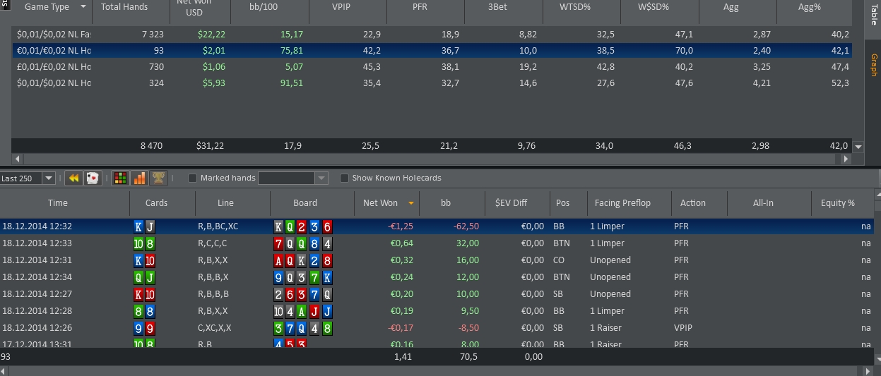Screen dimensions: 881x376
Task: Select the £0,01/£0,02 NL game row
Action: coord(54,67)
